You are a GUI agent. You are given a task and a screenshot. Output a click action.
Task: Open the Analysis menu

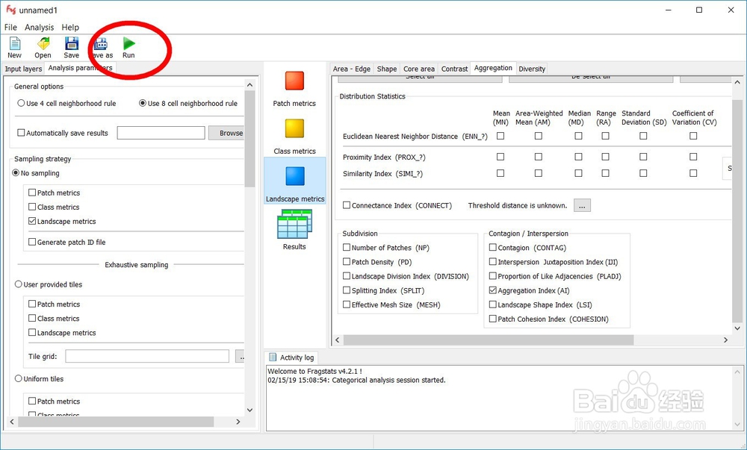(x=40, y=27)
